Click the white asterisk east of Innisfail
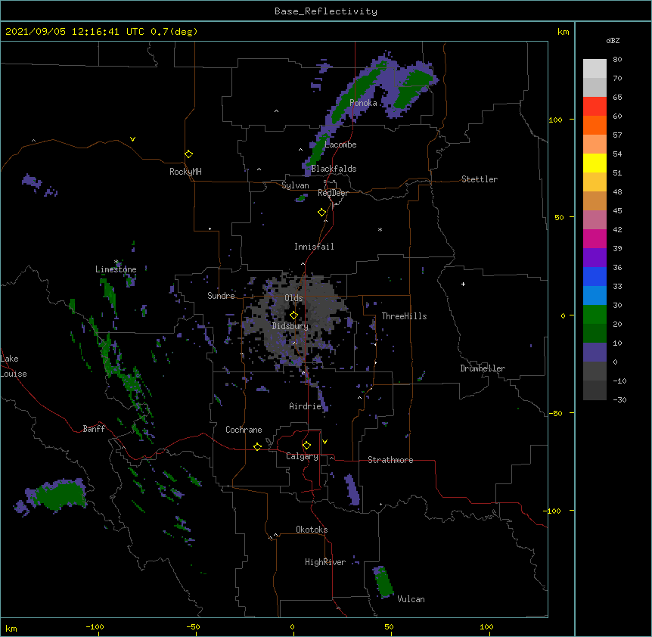Screen dimensions: 652x637 tap(380, 229)
